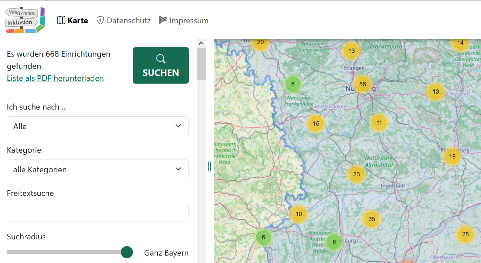Viewport: 481px width, 263px height.
Task: Click the '668 Einrichtungen gefunden' text
Action: pyautogui.click(x=59, y=60)
